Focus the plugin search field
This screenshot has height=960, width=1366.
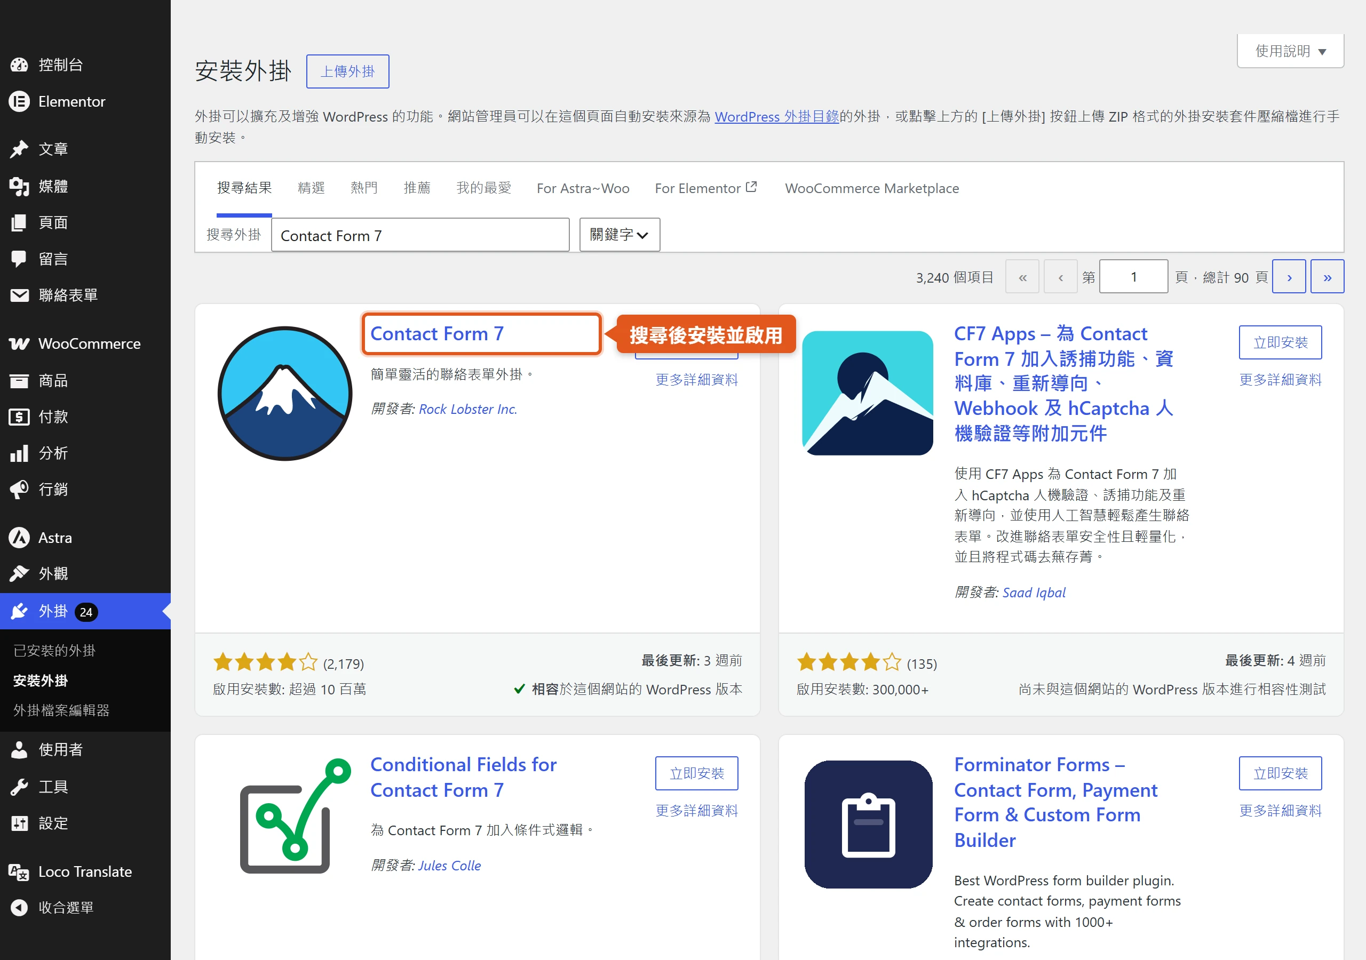coord(420,235)
